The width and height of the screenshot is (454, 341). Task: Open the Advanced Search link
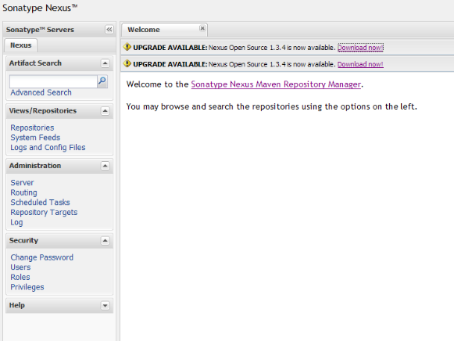coord(41,92)
